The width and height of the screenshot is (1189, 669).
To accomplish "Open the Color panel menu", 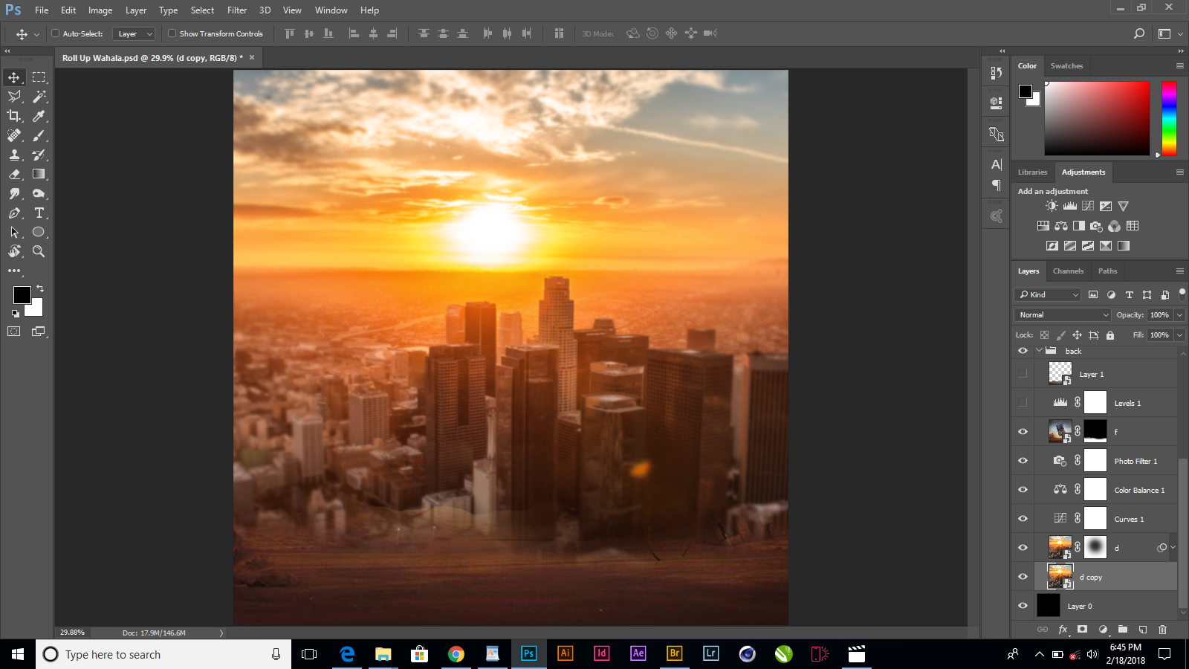I will (1179, 66).
